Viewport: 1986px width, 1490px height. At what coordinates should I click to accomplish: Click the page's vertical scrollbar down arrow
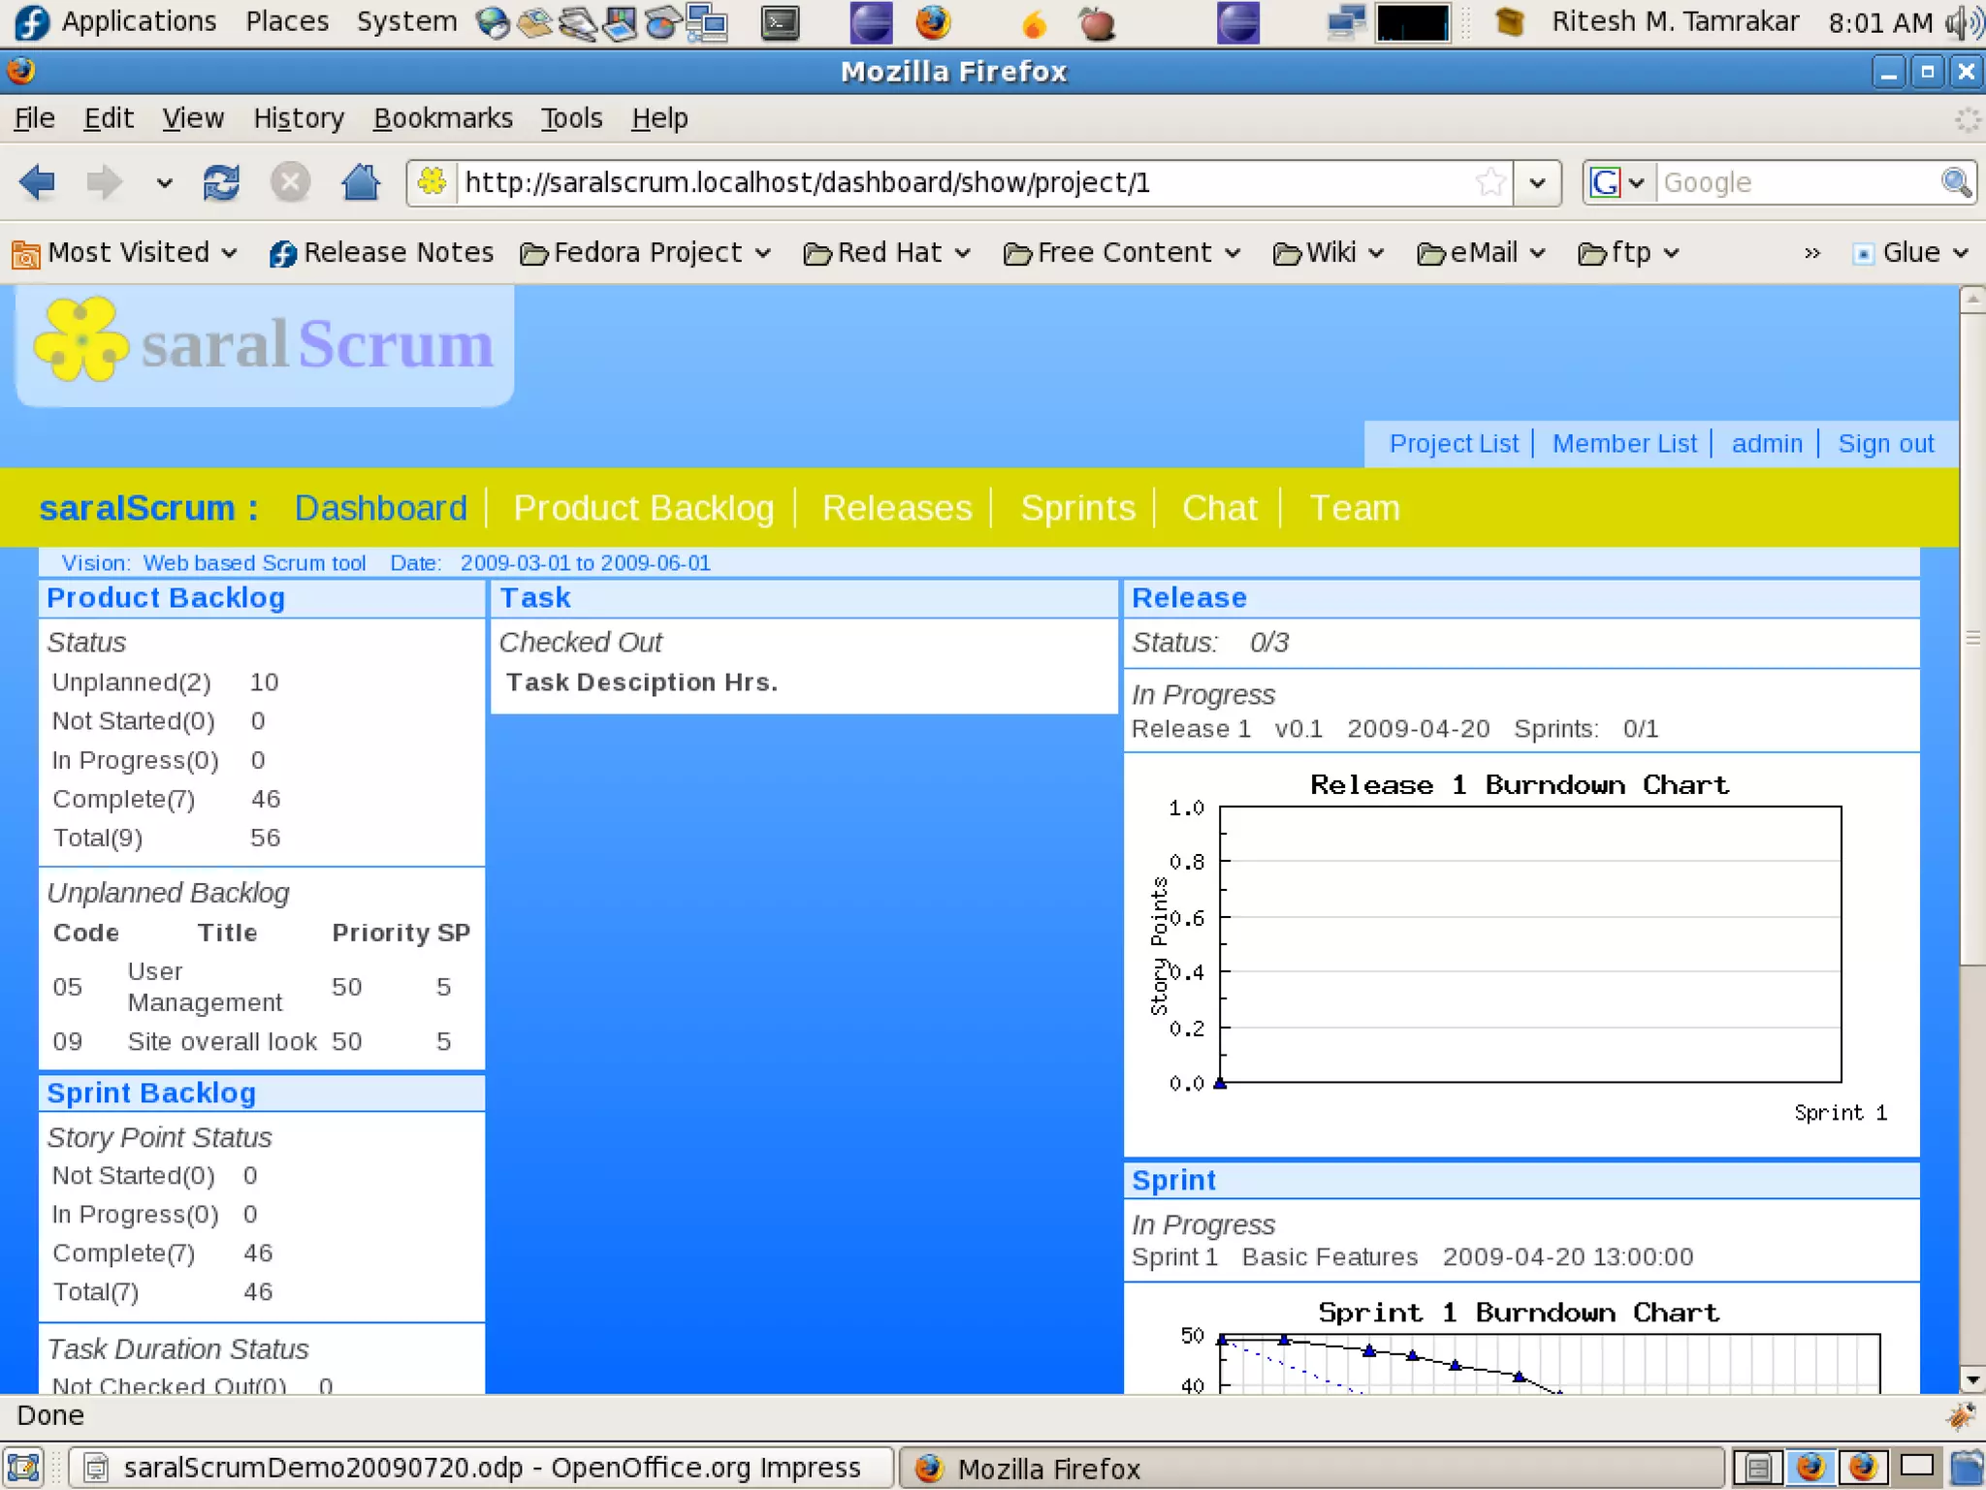click(x=1970, y=1379)
